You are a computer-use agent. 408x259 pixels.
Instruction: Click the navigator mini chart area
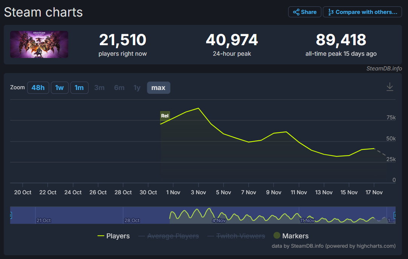[203, 215]
